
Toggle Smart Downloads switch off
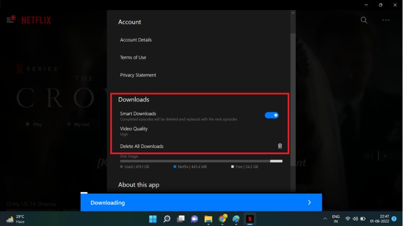point(272,115)
